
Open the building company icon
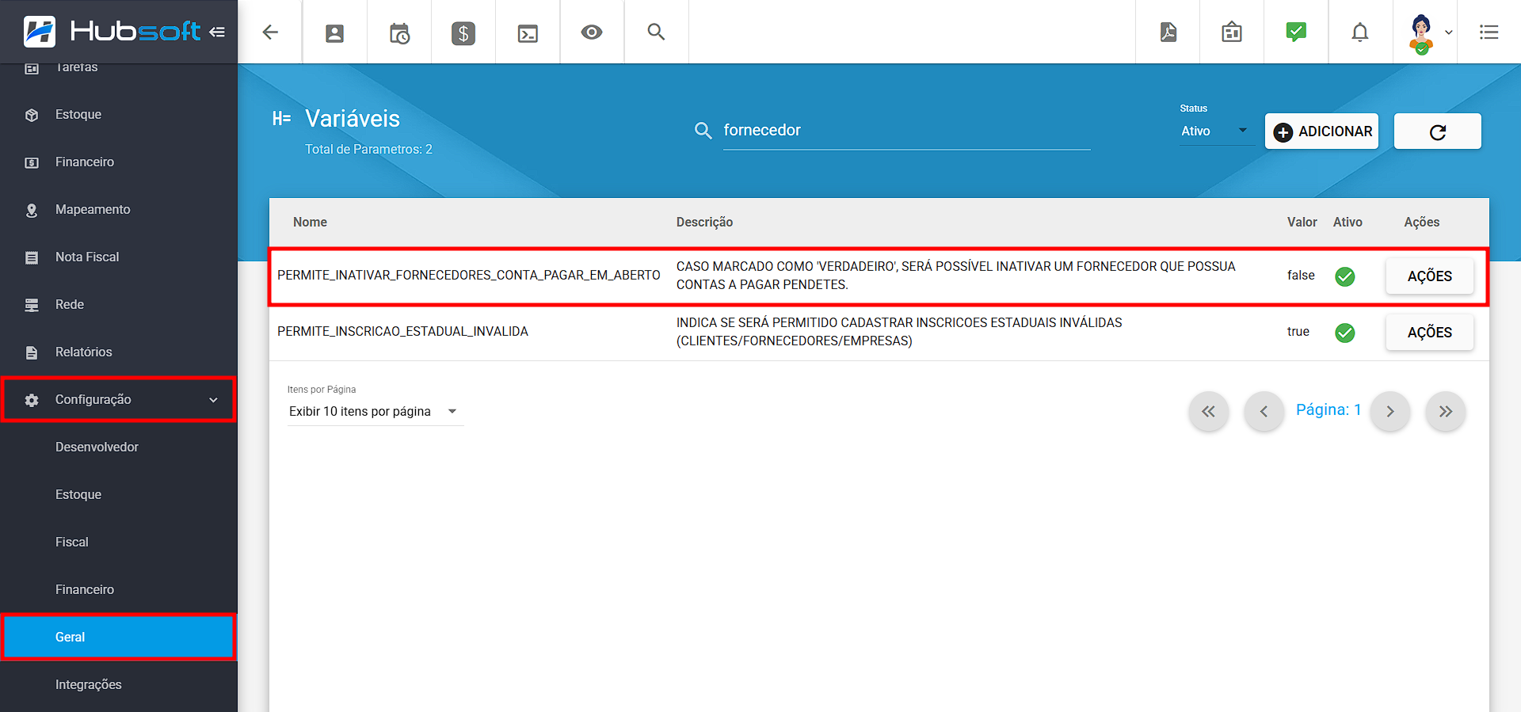[1232, 32]
